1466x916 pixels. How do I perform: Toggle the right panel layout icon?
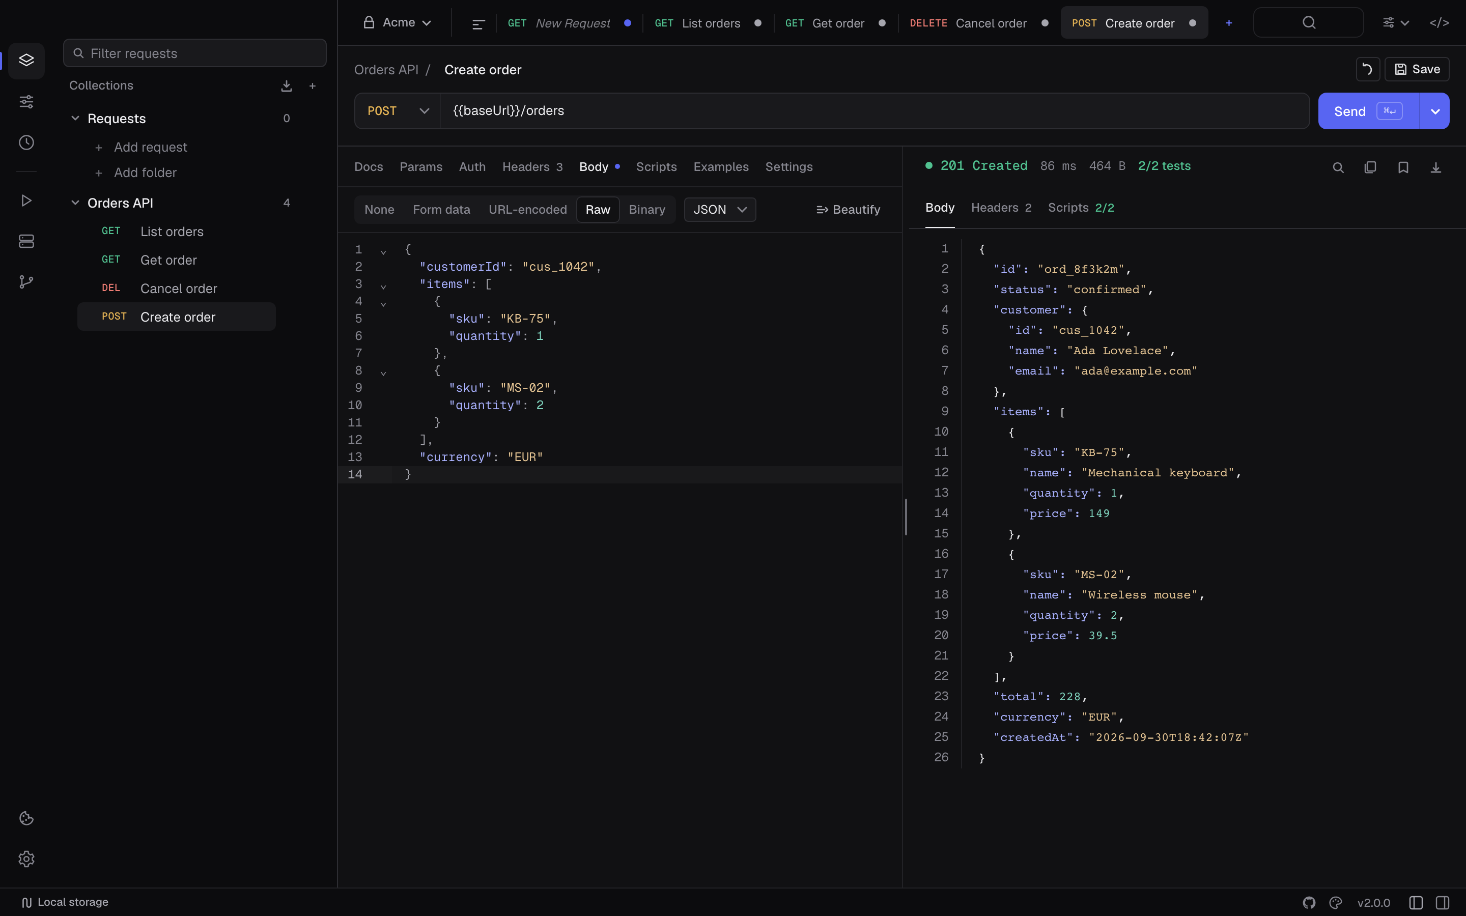click(1443, 903)
